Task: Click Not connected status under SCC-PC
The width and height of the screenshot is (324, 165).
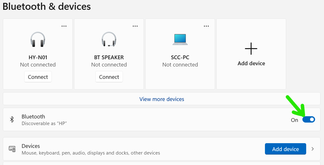Action: [180, 65]
